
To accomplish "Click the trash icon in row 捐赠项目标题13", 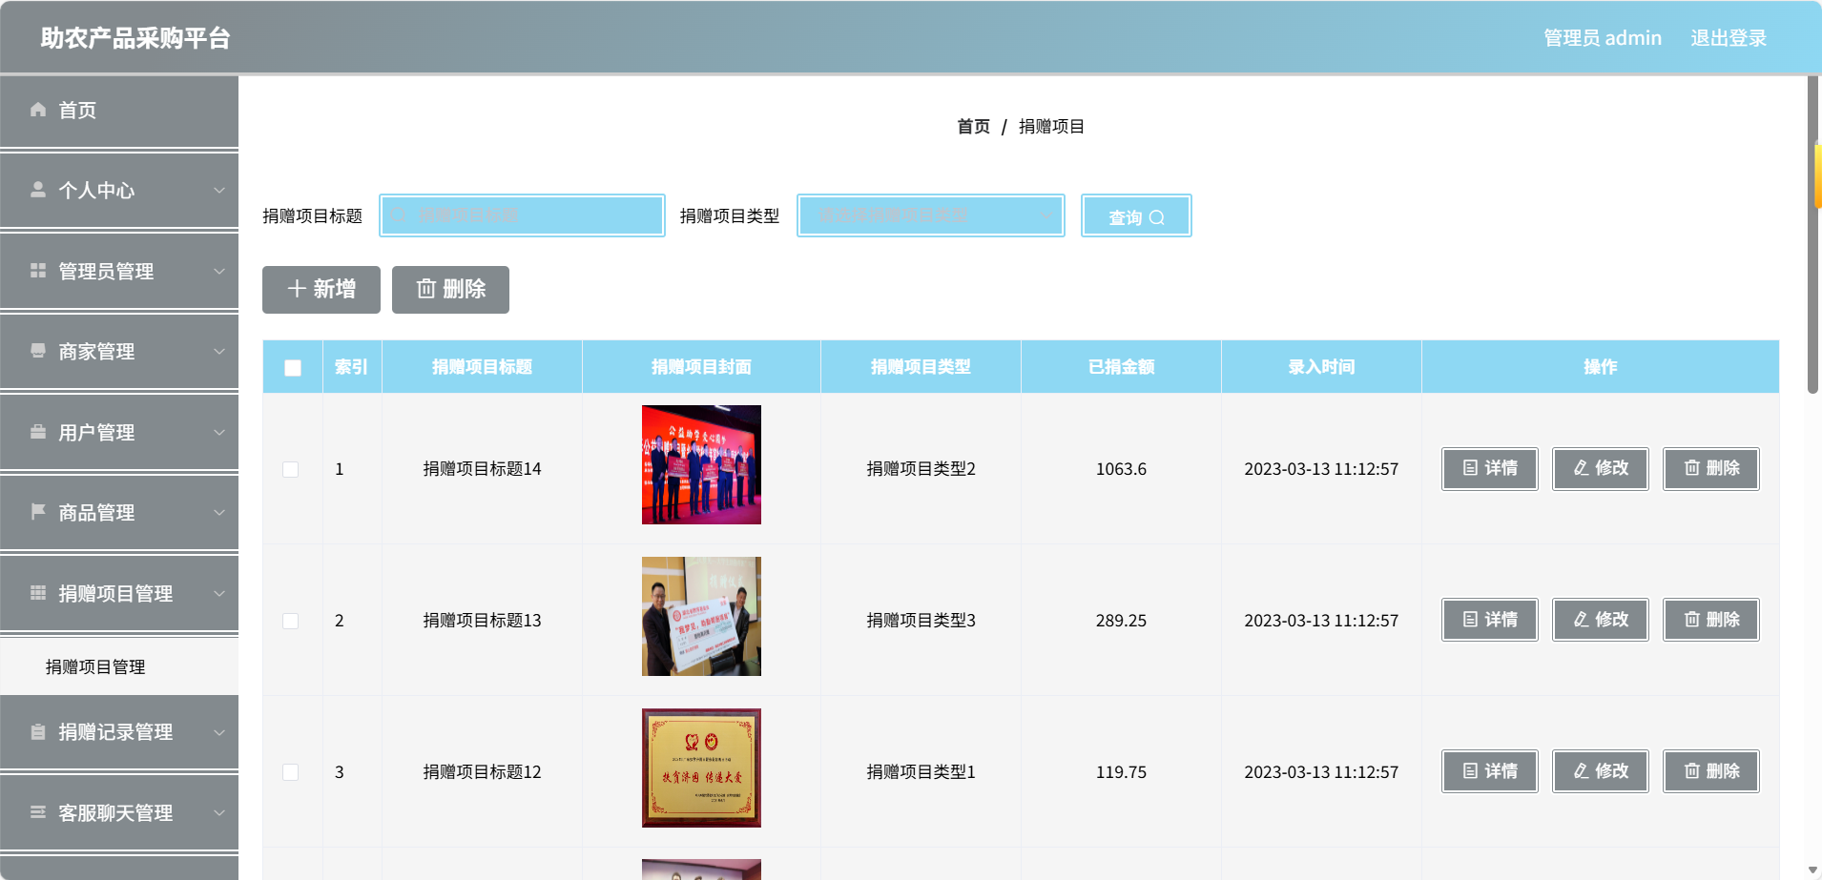I will pyautogui.click(x=1691, y=620).
